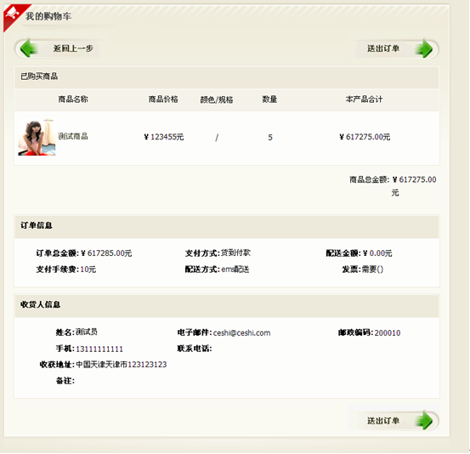470x454 pixels.
Task: Click the bottom green right arrow icon
Action: pyautogui.click(x=424, y=420)
